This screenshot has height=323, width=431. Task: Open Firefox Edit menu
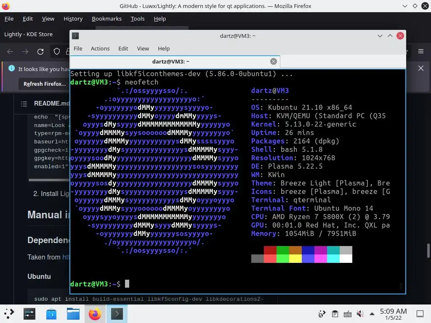pos(28,19)
